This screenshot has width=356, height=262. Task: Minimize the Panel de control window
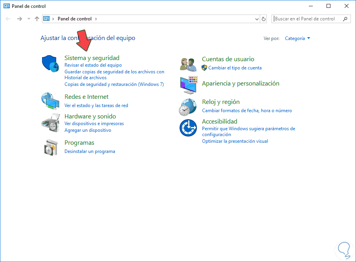(311, 6)
